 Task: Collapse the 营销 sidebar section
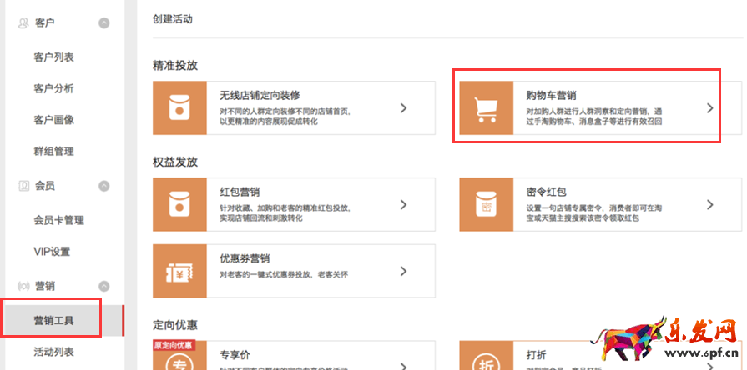pos(104,287)
